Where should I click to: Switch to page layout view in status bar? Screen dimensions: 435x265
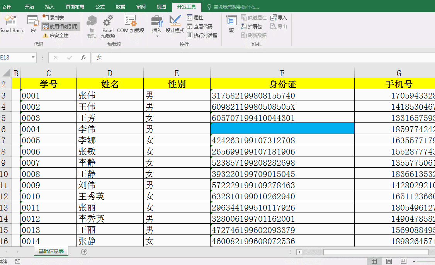(389, 262)
